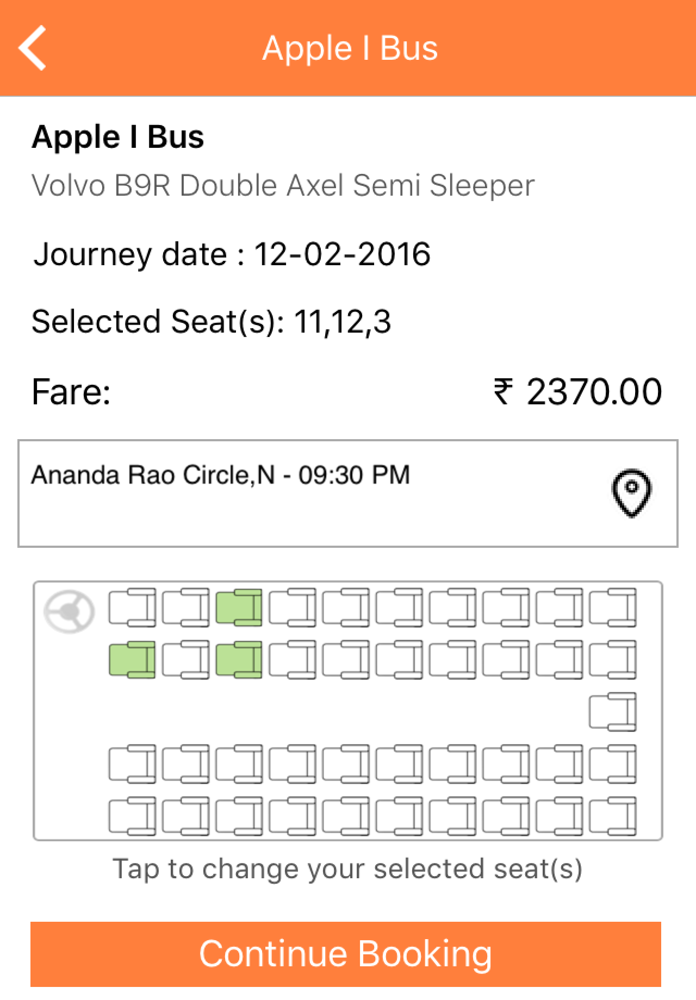Open the map pin location icon
This screenshot has height=1000, width=696.
click(x=631, y=493)
